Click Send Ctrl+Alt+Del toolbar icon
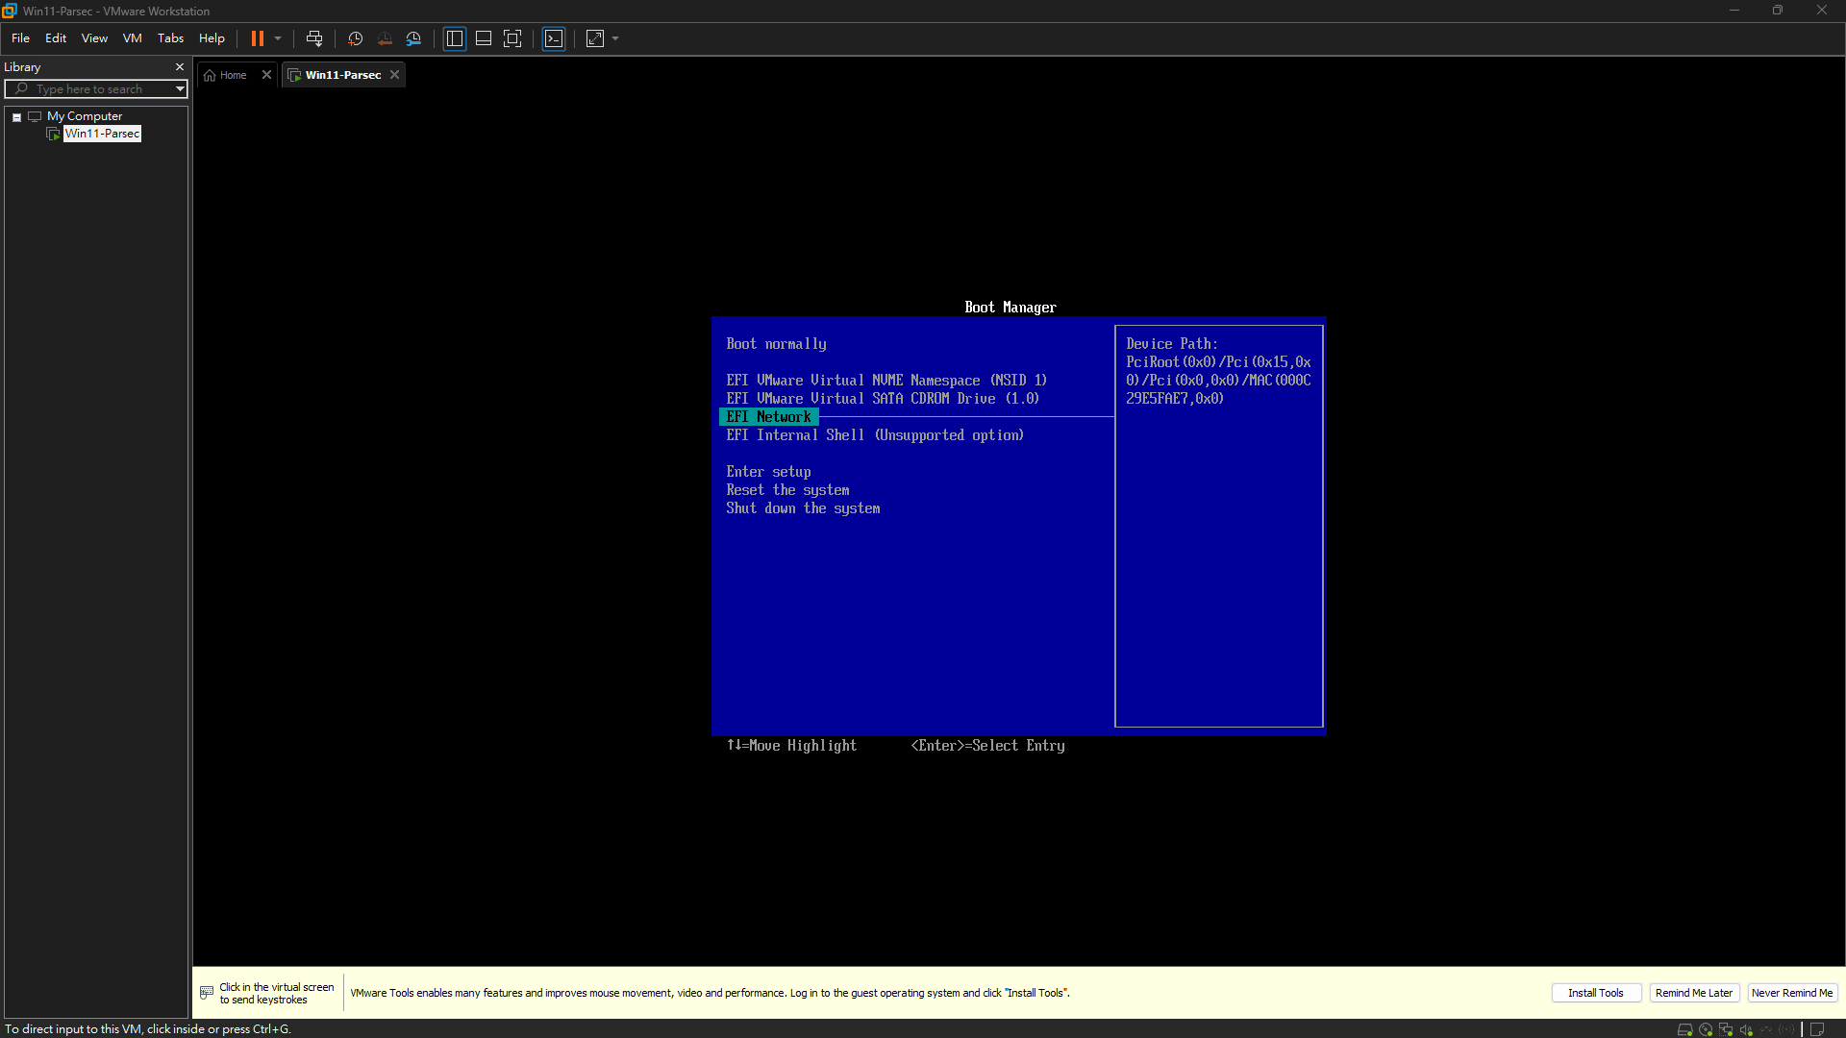This screenshot has width=1846, height=1038. (314, 38)
